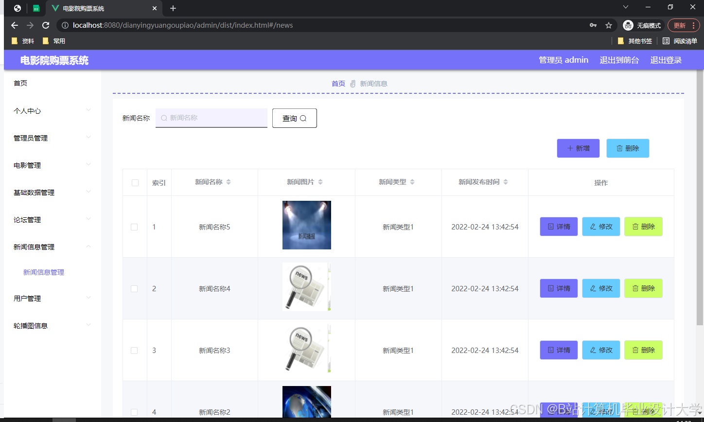Click 修改 for 新闻名称4 row

tap(601, 288)
